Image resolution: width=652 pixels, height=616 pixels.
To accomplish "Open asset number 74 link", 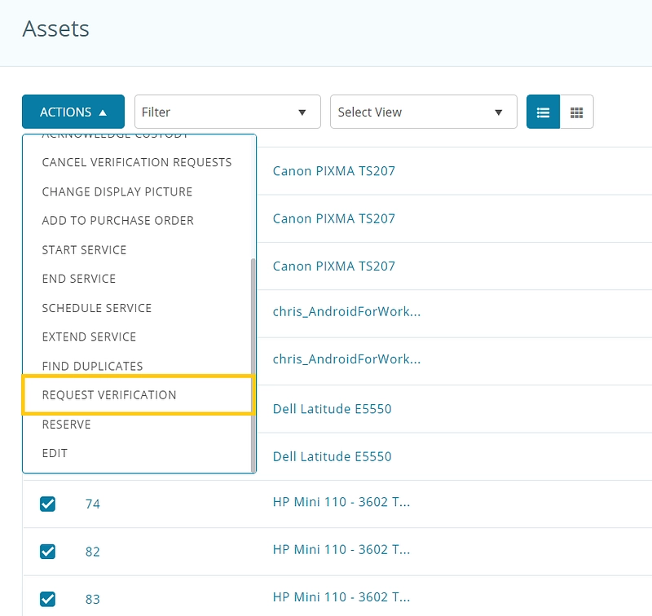I will click(x=93, y=504).
